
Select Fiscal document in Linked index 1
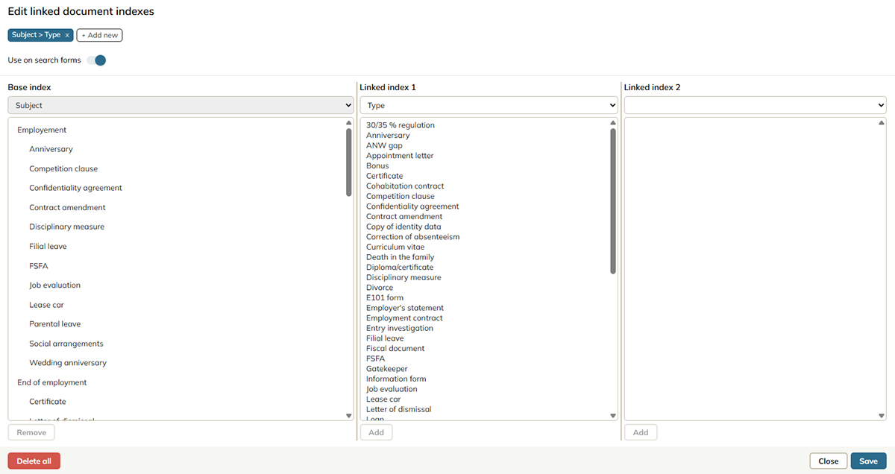pos(395,348)
